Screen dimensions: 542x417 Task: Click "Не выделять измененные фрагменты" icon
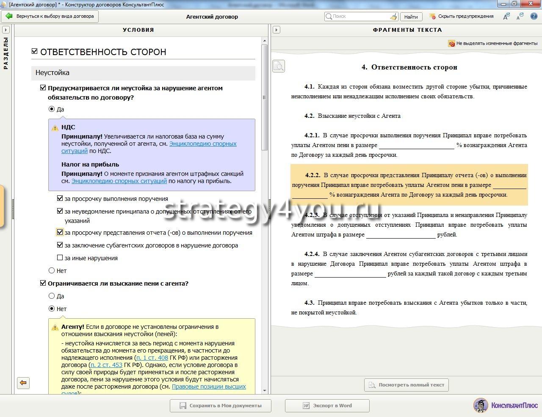[x=451, y=43]
